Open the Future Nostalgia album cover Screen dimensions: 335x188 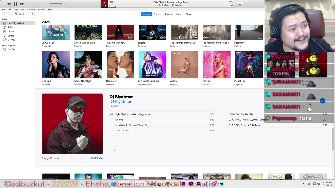pyautogui.click(x=88, y=64)
